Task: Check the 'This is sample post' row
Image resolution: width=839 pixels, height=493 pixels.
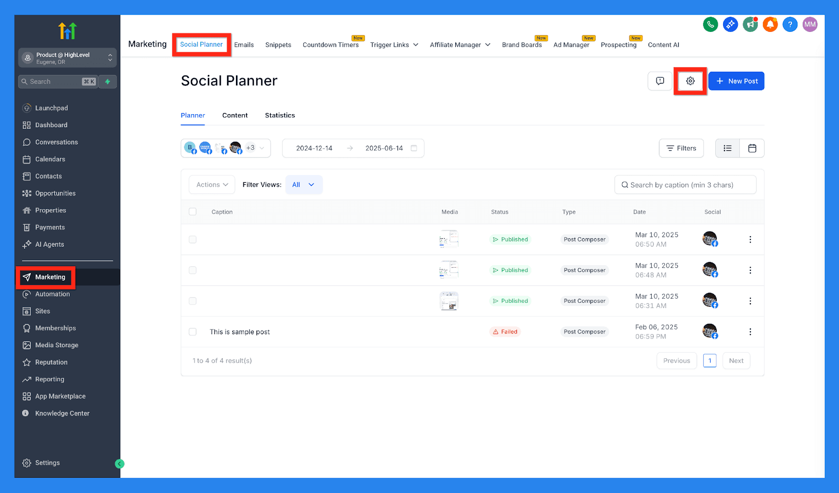Action: (192, 332)
